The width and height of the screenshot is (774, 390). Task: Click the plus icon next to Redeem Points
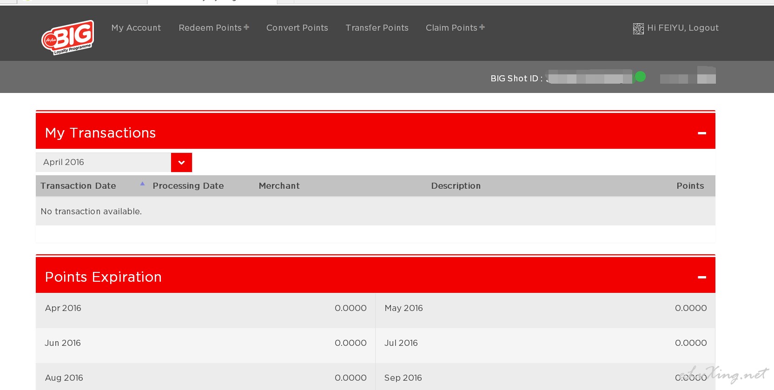(x=246, y=27)
